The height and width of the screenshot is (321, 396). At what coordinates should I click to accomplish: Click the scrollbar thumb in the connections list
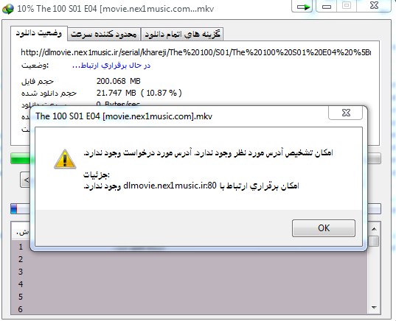coord(374,241)
